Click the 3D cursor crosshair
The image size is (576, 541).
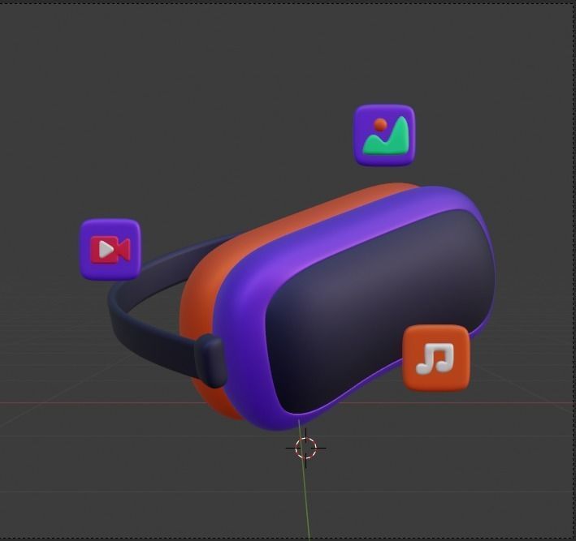tap(305, 448)
